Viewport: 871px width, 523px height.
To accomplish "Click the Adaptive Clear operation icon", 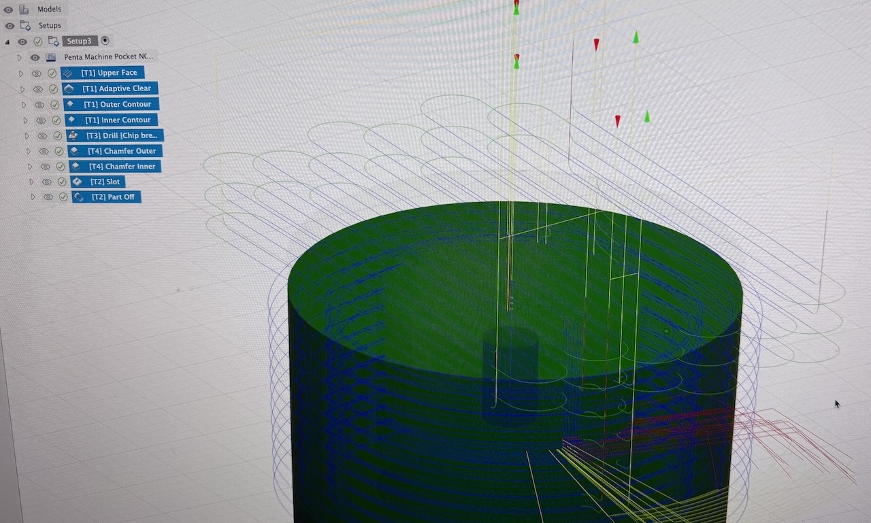I will (x=69, y=88).
